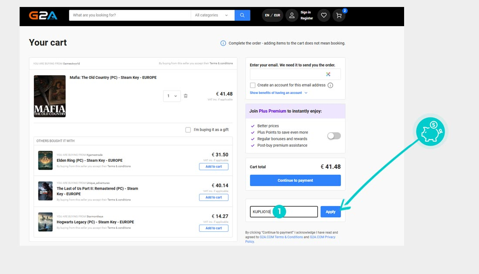The width and height of the screenshot is (479, 274).
Task: Check 'Create an account for this email address'
Action: [x=253, y=85]
